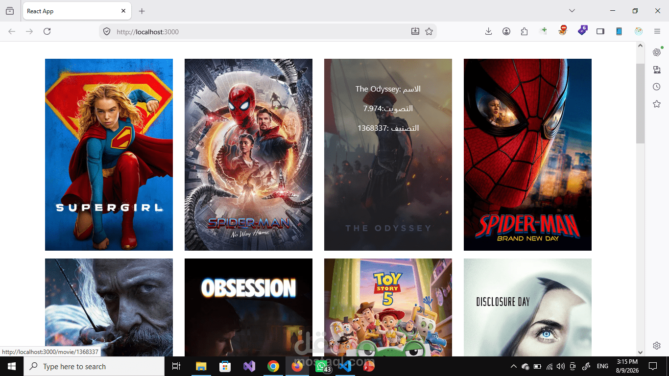Image resolution: width=669 pixels, height=376 pixels.
Task: Open Visual Studio from the taskbar
Action: 249,366
